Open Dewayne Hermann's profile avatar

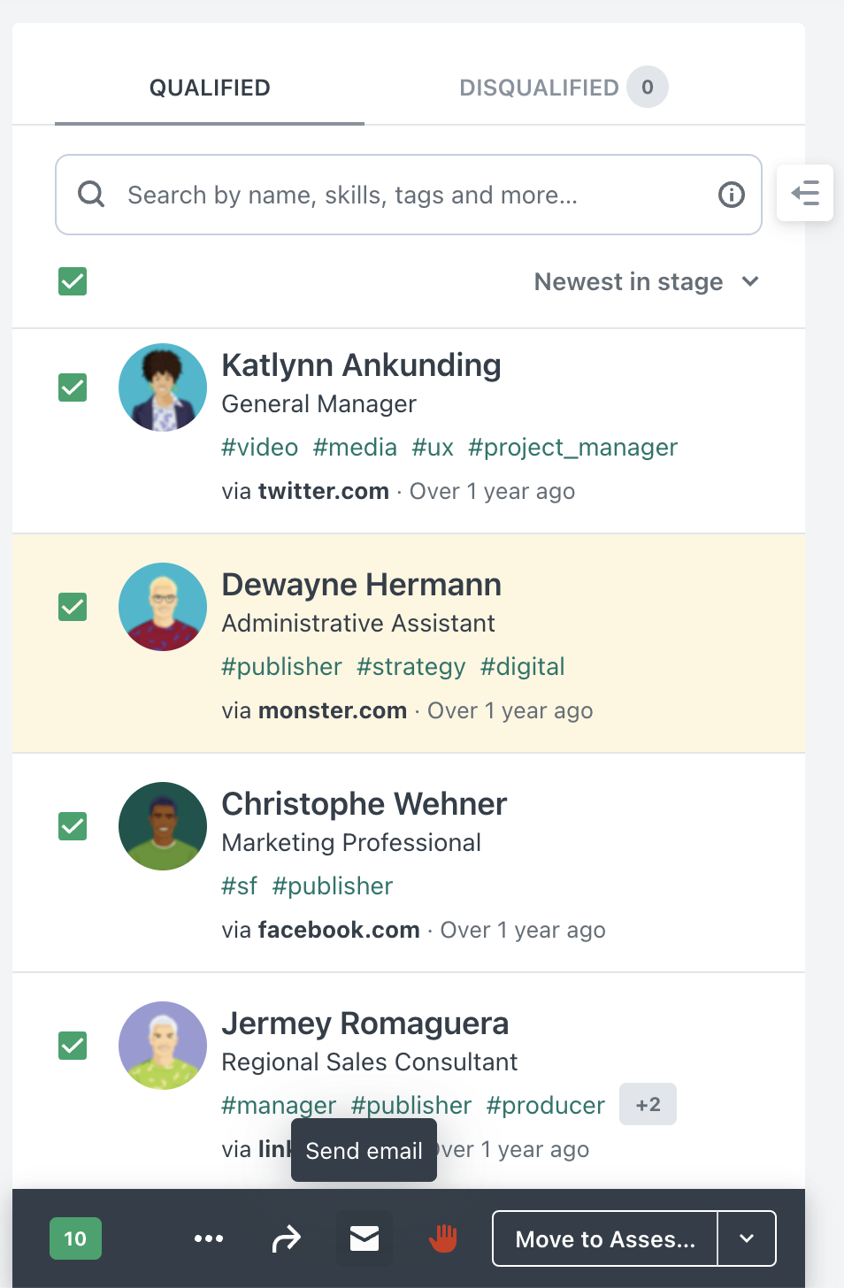pyautogui.click(x=163, y=607)
